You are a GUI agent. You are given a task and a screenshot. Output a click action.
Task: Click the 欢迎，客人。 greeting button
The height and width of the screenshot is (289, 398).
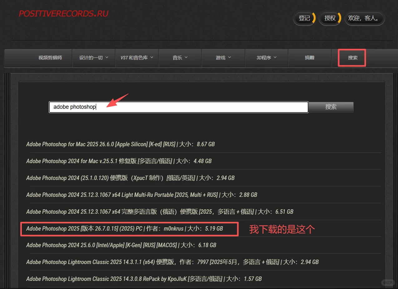point(365,18)
